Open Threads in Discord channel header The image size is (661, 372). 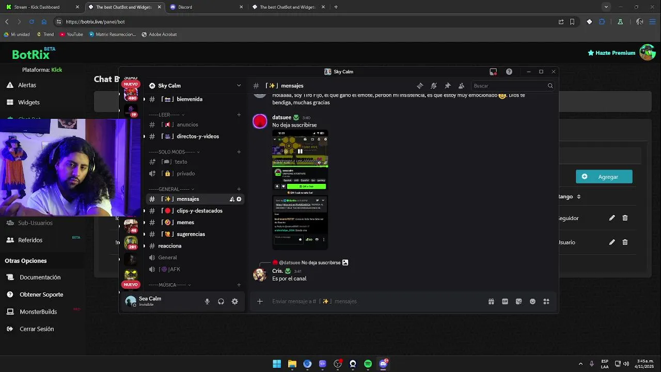(x=420, y=86)
